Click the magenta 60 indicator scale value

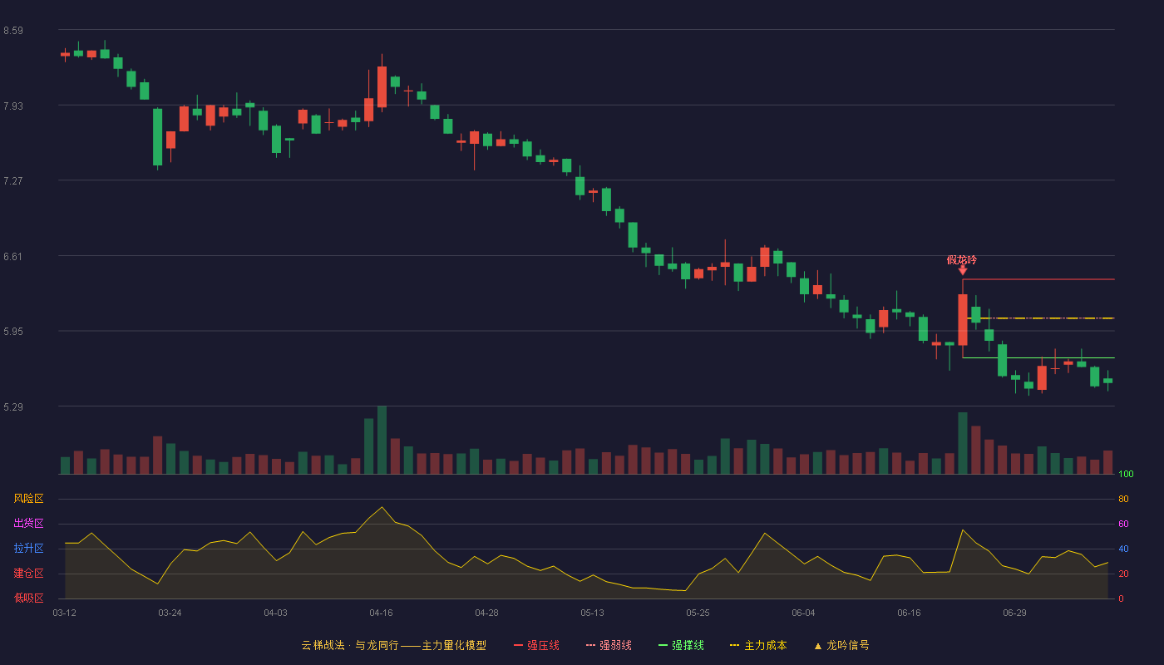click(1123, 524)
